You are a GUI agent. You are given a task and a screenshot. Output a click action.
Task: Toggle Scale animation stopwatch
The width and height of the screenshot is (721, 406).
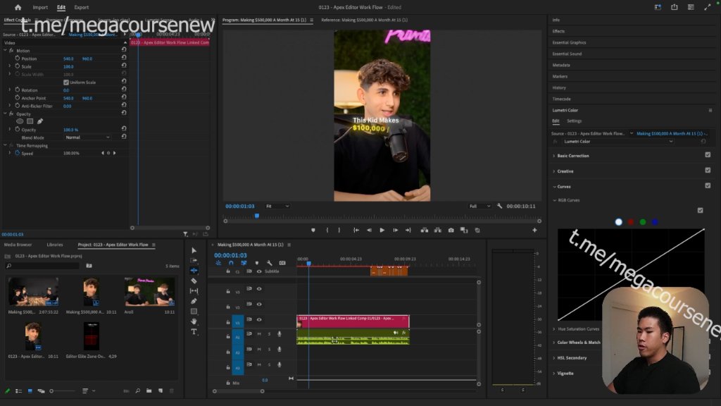point(17,66)
